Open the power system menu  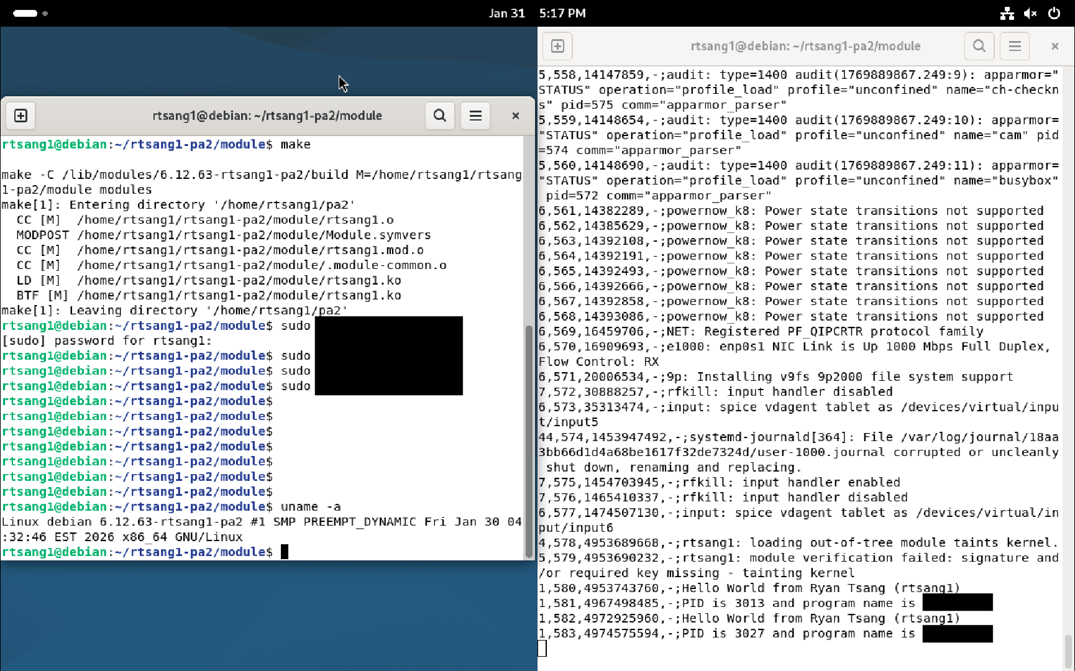click(1054, 13)
